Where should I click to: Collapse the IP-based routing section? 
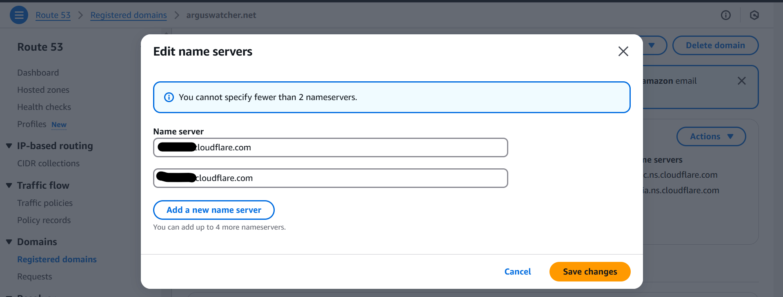tap(9, 146)
